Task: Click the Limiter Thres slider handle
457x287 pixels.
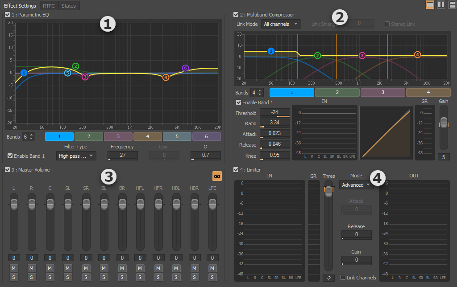Action: click(x=328, y=191)
